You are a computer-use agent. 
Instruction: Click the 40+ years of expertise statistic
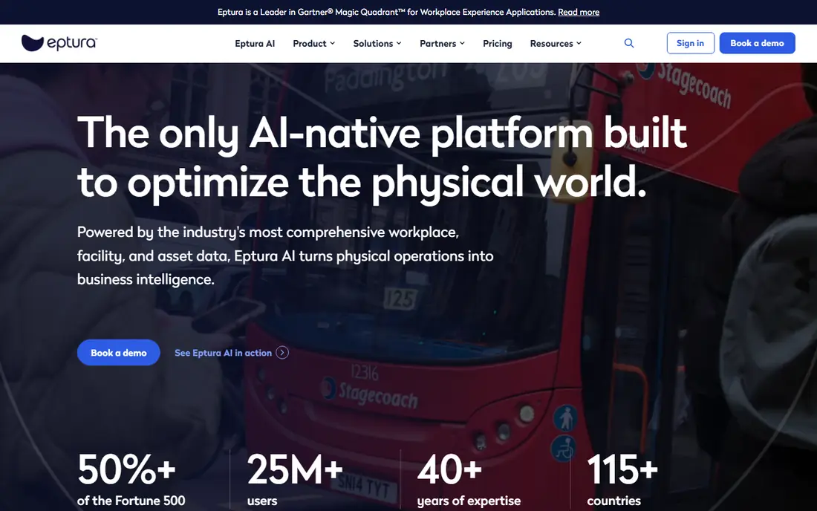pyautogui.click(x=469, y=479)
